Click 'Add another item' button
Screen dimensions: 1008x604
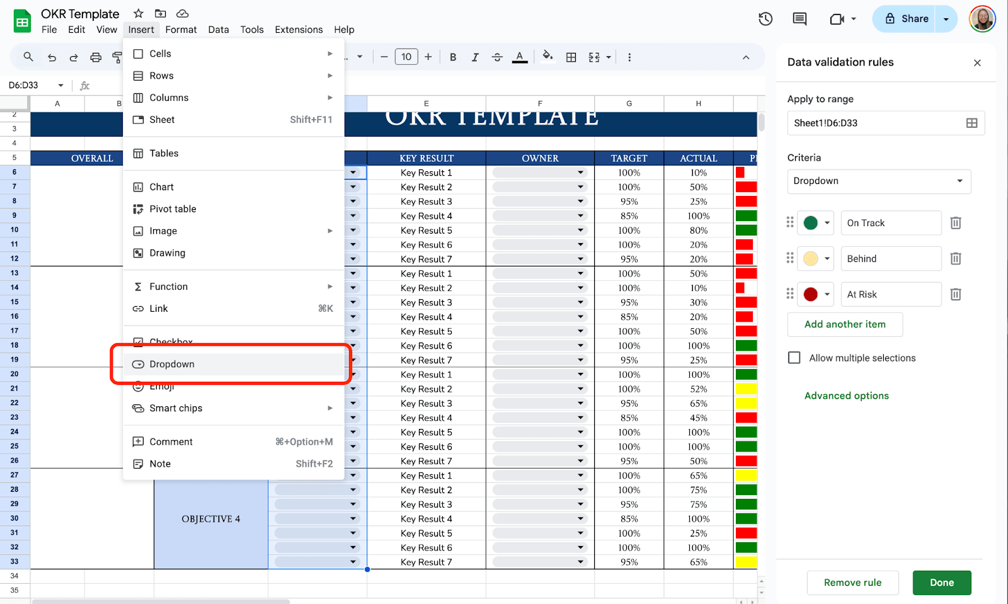click(845, 324)
